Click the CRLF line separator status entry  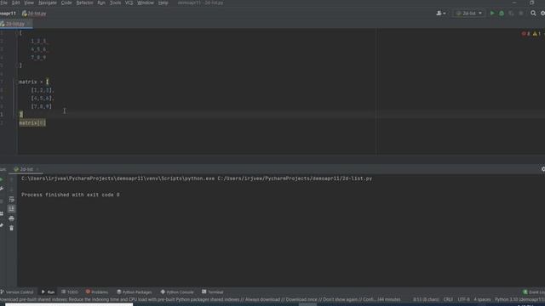coord(448,299)
